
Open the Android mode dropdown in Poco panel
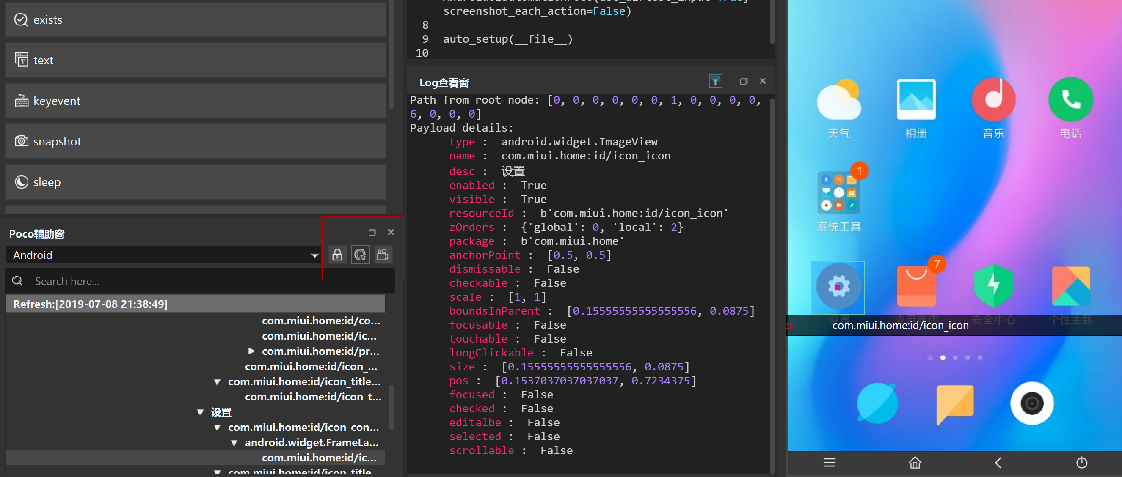tap(163, 255)
